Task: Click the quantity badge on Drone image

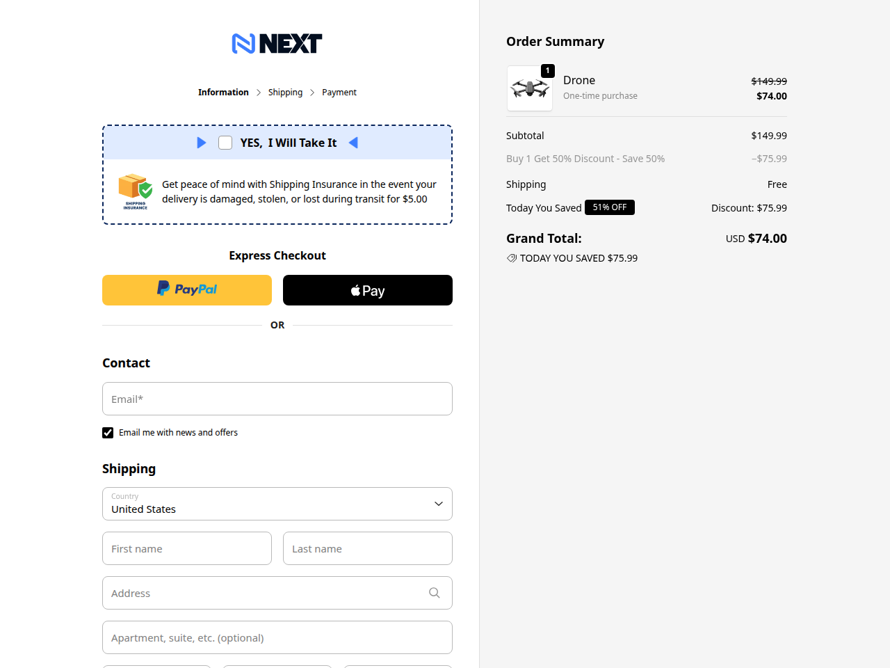Action: pyautogui.click(x=548, y=71)
